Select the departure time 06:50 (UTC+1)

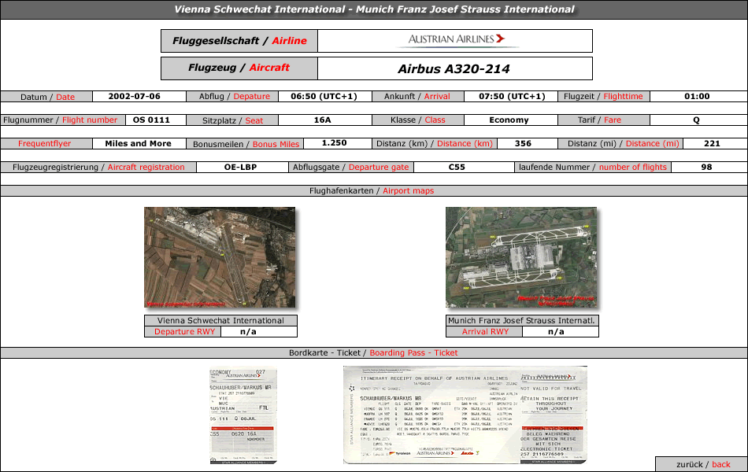point(324,96)
